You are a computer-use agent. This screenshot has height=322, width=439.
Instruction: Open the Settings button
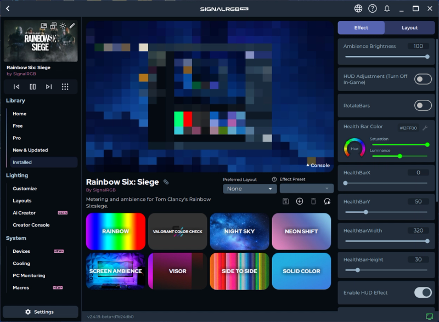40,312
